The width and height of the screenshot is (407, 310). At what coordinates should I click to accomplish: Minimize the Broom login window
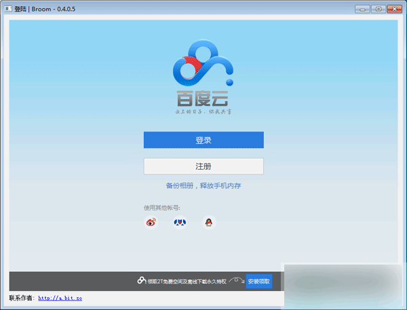362,9
